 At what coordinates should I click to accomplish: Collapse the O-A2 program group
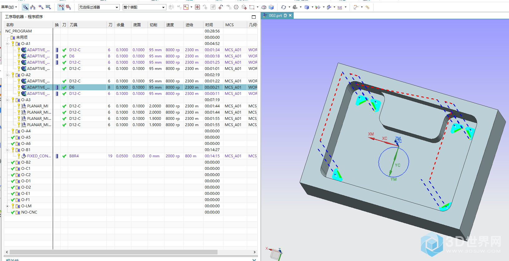(x=7, y=75)
